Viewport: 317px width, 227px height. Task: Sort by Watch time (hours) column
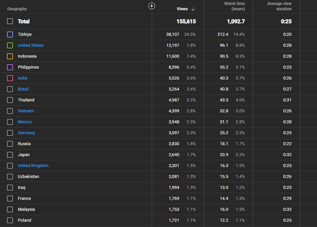click(x=234, y=6)
